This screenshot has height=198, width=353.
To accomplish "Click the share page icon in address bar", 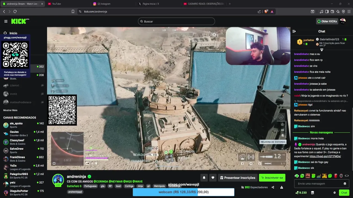I will tap(259, 12).
